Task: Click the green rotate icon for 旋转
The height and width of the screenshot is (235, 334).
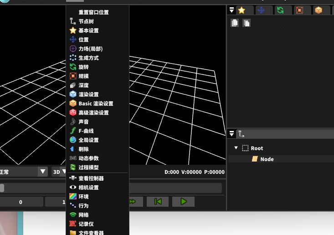Action: (73, 67)
